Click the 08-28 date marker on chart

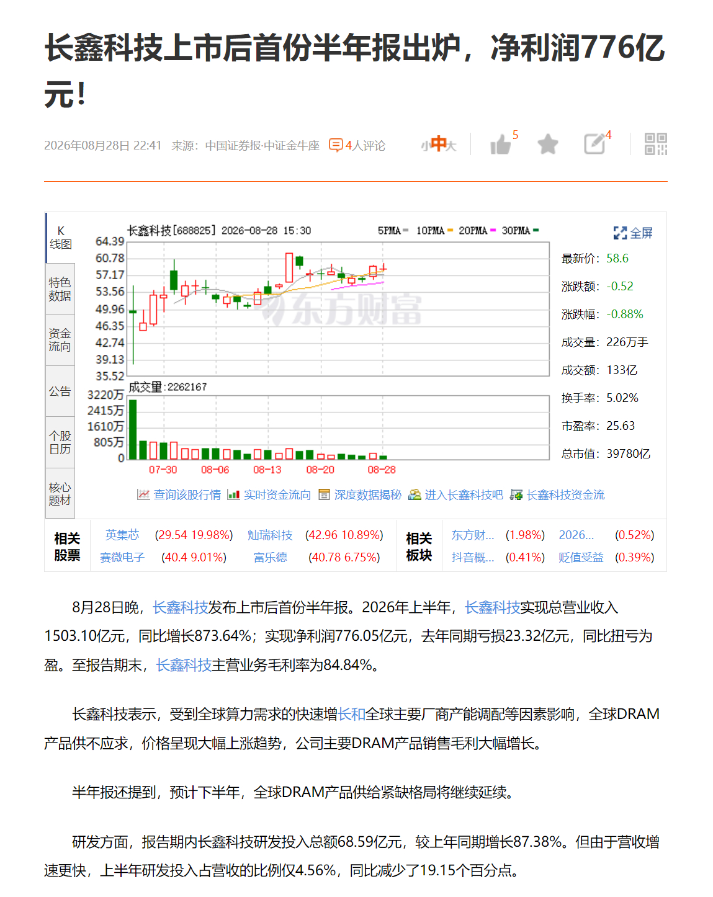(382, 470)
